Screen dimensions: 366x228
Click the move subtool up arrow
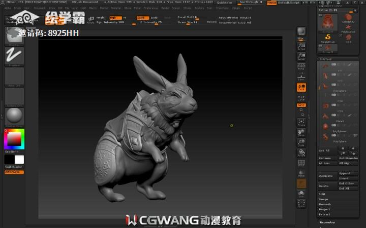coord(343,153)
